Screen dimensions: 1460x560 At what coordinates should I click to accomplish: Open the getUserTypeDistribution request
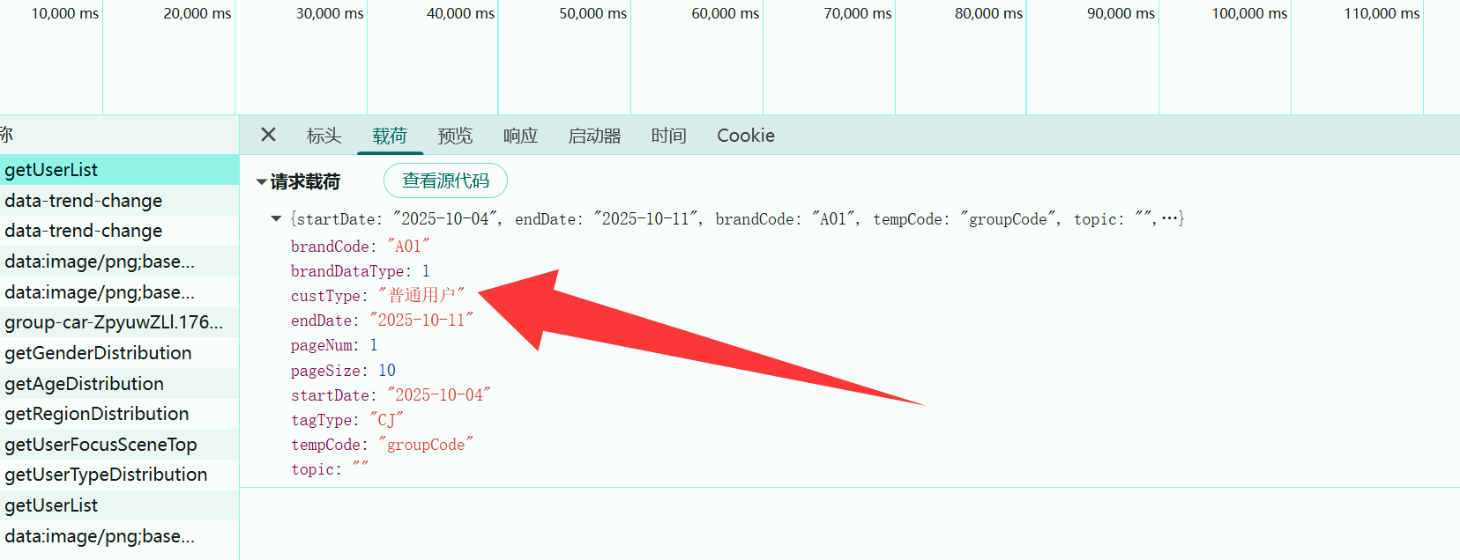coord(106,475)
